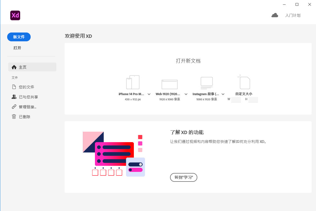Click the custom height H field
Image resolution: width=316 pixels, height=211 pixels.
click(x=253, y=99)
